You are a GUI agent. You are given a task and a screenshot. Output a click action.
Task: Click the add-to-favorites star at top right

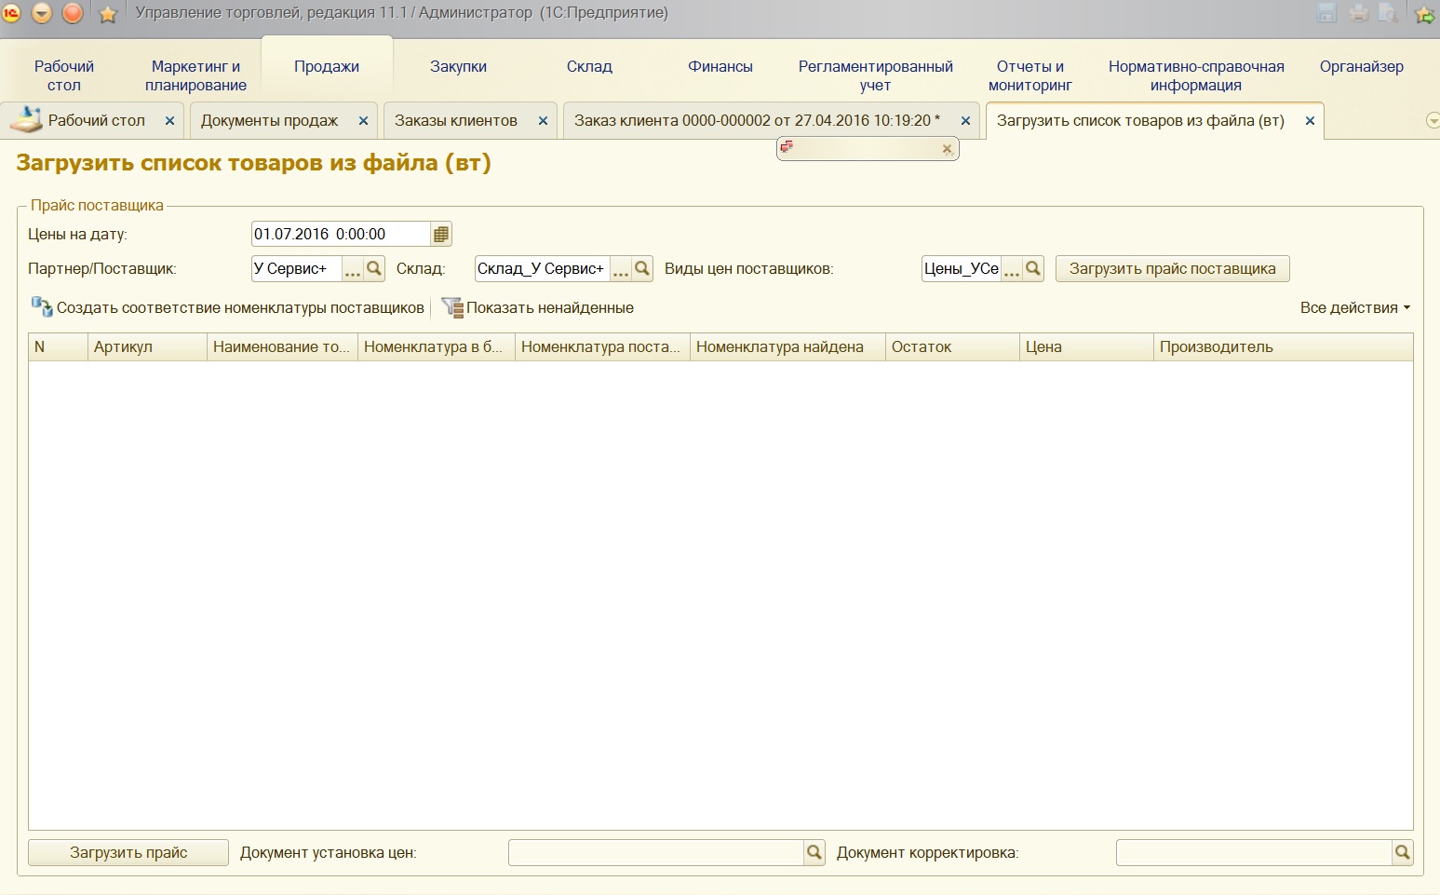pos(1424,14)
